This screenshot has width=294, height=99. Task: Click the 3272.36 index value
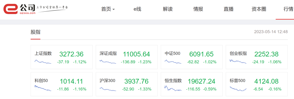tap(71, 54)
